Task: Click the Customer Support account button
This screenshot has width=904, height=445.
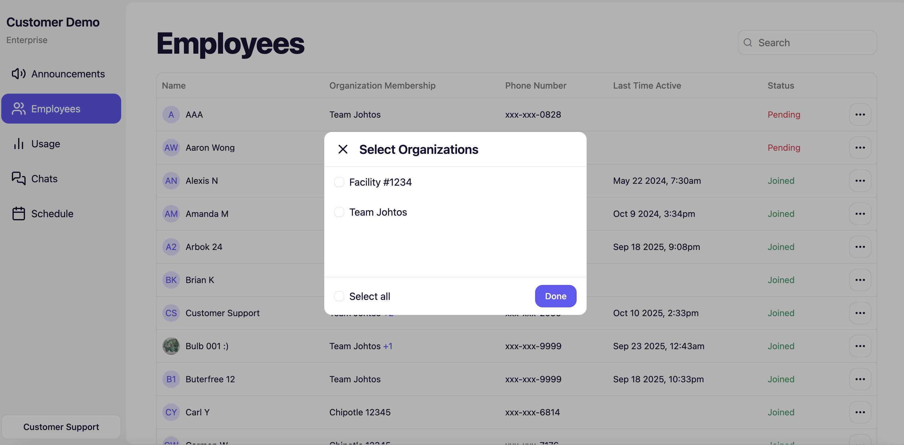Action: point(61,427)
